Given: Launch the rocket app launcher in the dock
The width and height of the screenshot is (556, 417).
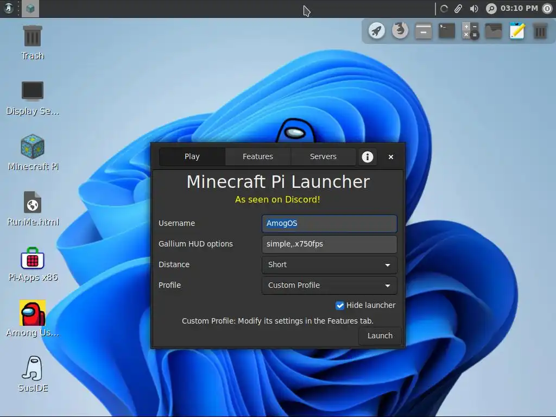Looking at the screenshot, I should pos(377,31).
